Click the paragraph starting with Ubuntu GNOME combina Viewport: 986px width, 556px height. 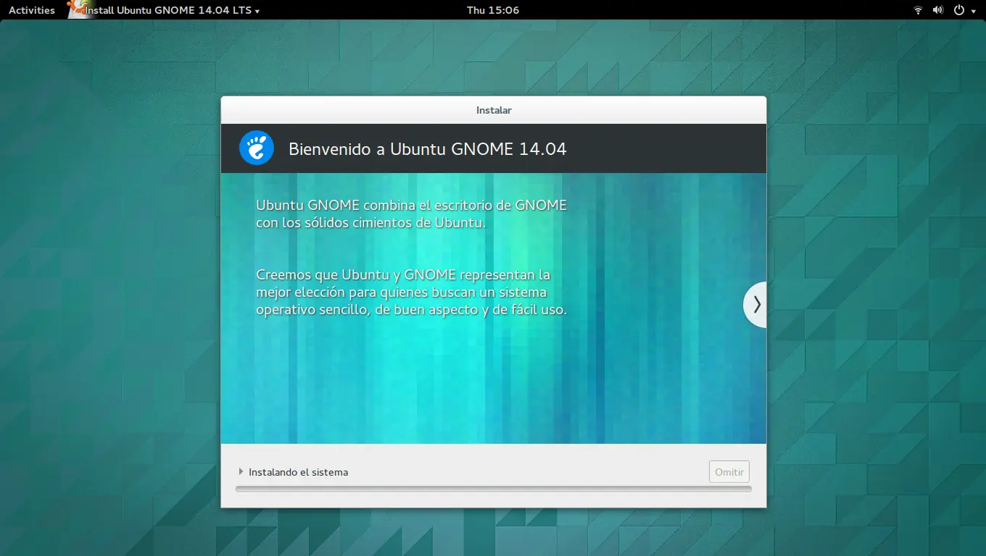coord(411,214)
